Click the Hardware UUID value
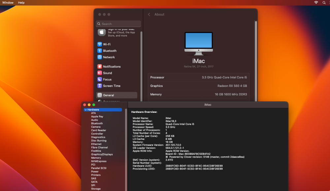 click(194, 166)
